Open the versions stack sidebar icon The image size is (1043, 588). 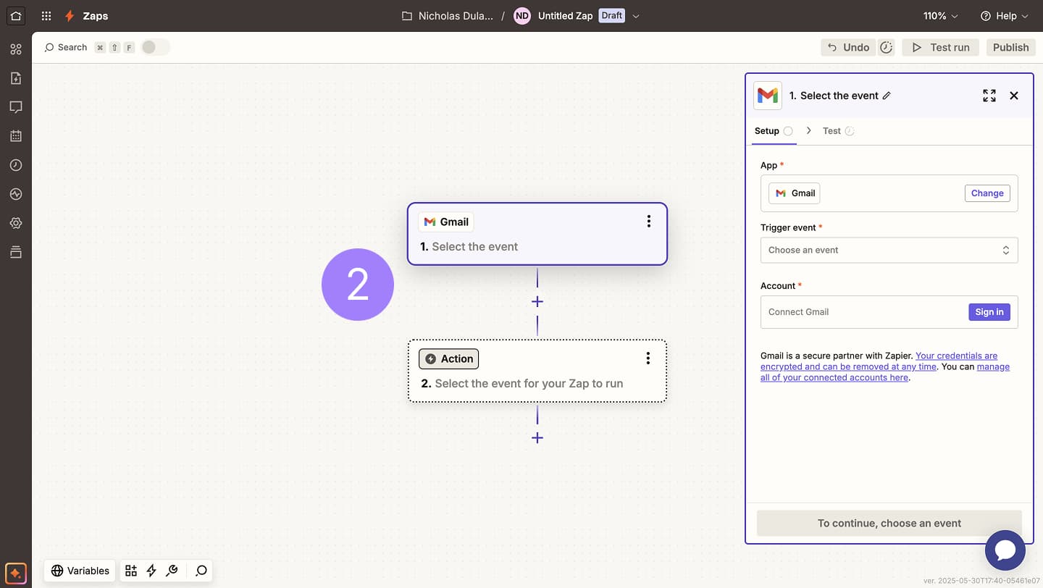pyautogui.click(x=16, y=252)
